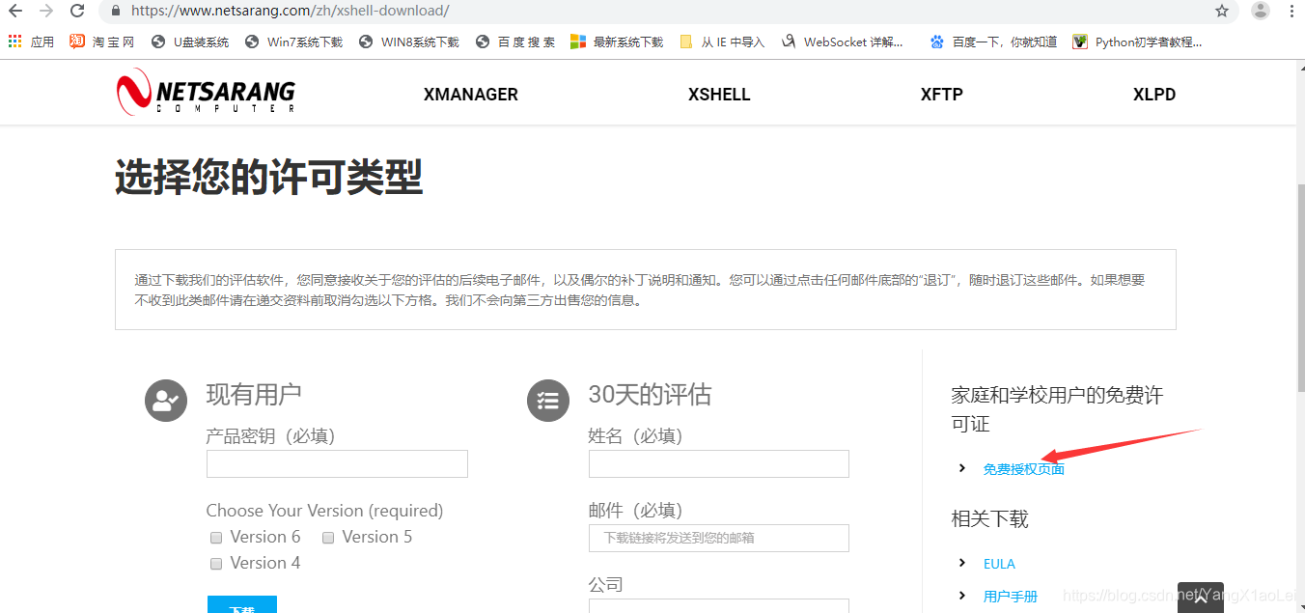Click the browser back arrow
The height and width of the screenshot is (613, 1305).
coord(15,12)
